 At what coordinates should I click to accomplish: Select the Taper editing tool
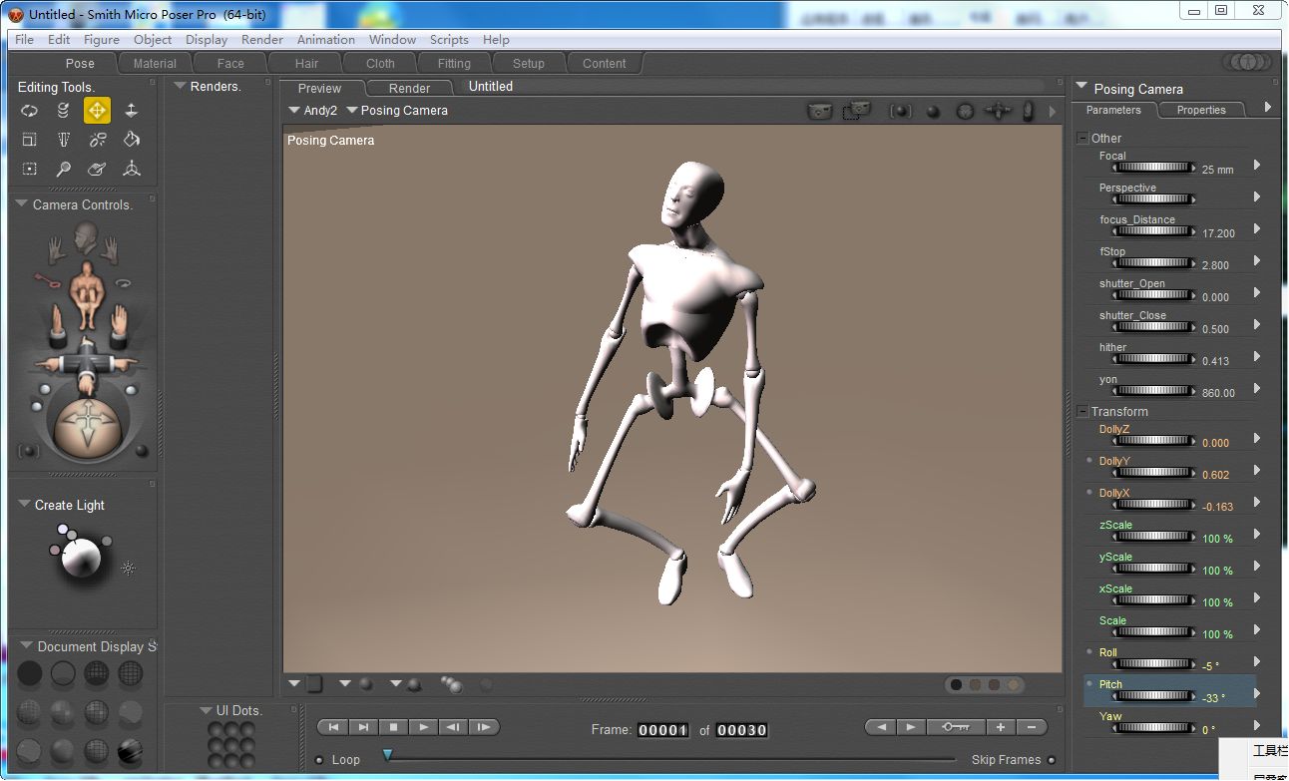pyautogui.click(x=63, y=140)
